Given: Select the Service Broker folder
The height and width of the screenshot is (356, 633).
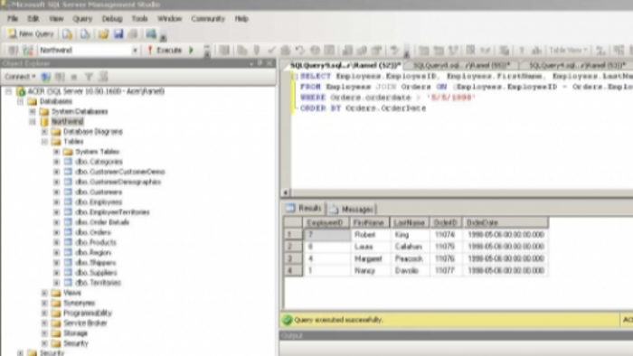Looking at the screenshot, I should coord(85,323).
